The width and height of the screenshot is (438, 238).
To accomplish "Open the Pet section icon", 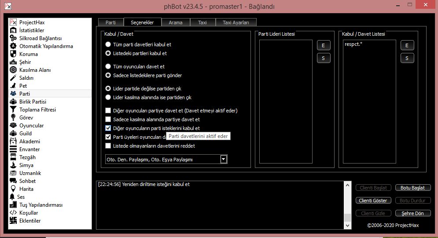I will pos(13,86).
